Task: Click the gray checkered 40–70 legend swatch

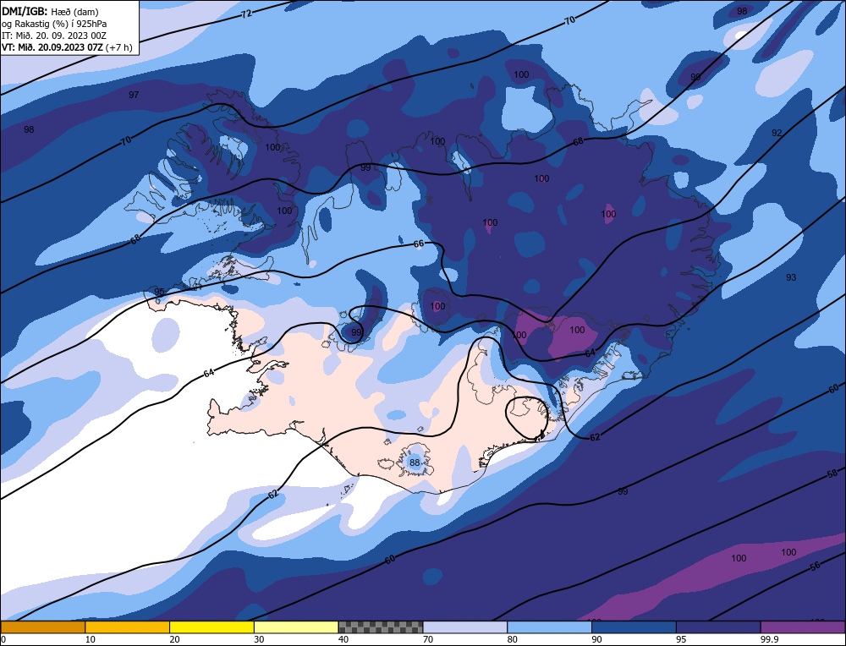Action: coord(381,627)
